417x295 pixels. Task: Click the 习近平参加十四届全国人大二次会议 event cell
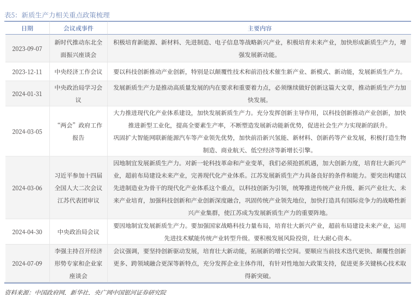click(79, 188)
